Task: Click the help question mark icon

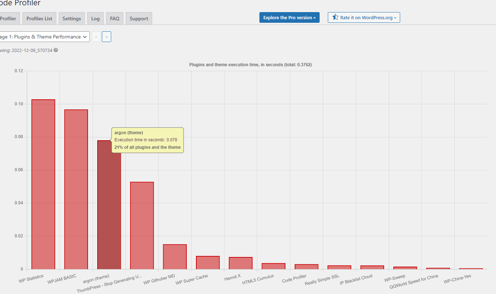Action: (56, 50)
